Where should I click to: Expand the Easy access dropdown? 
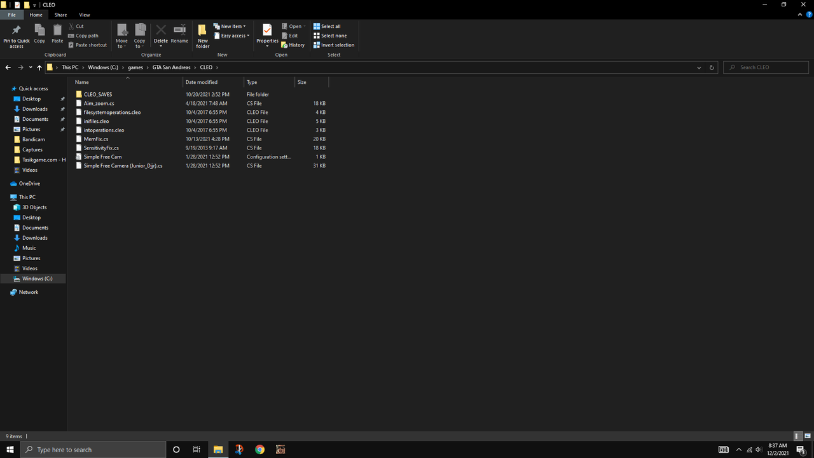coord(231,36)
